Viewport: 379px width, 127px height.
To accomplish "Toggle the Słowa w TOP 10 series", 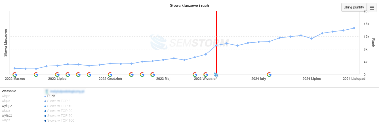I will point(60,106).
